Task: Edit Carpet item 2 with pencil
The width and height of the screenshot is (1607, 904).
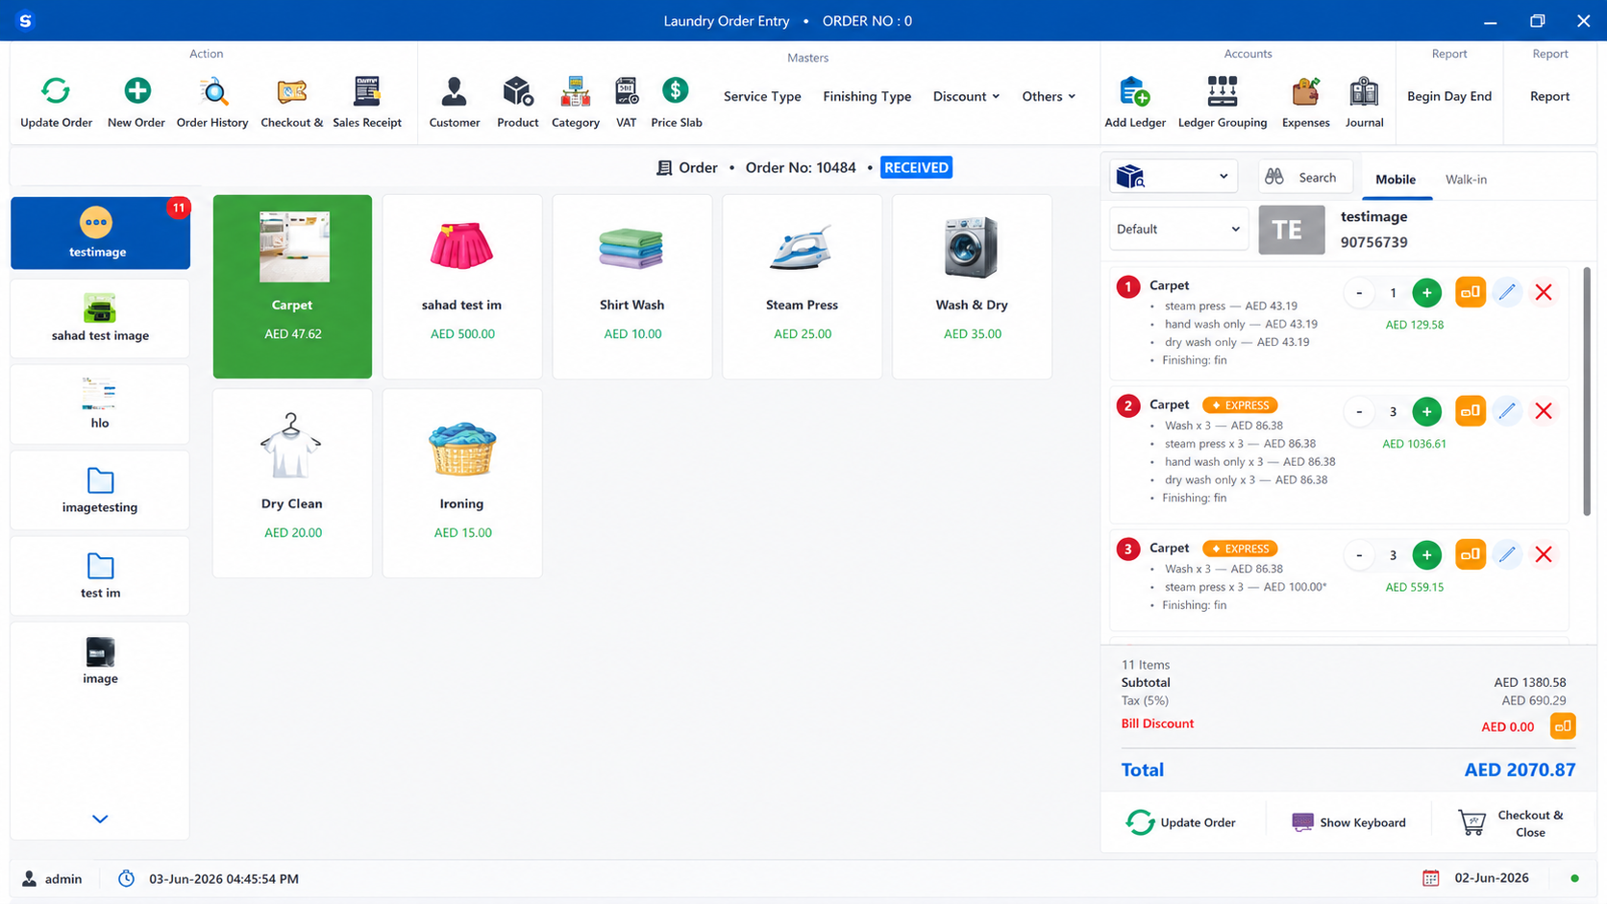Action: pyautogui.click(x=1507, y=411)
